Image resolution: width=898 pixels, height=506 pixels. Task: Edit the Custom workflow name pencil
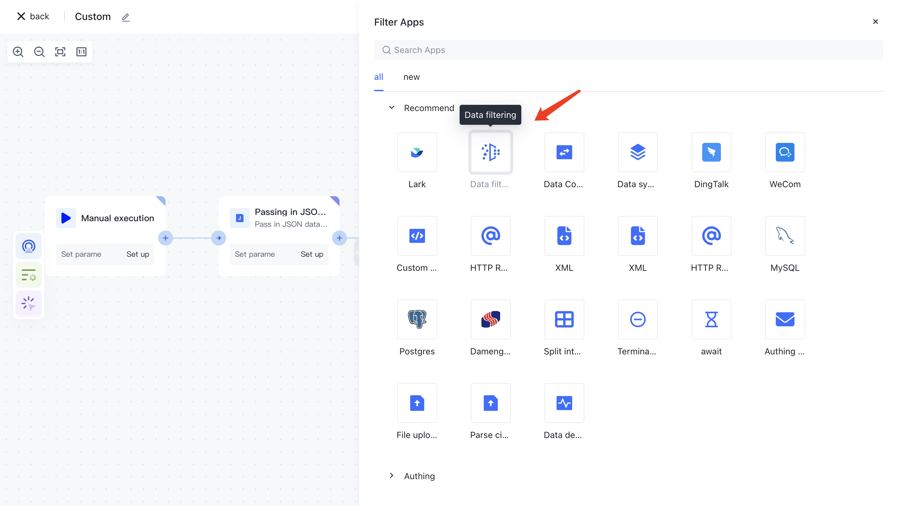pyautogui.click(x=125, y=17)
